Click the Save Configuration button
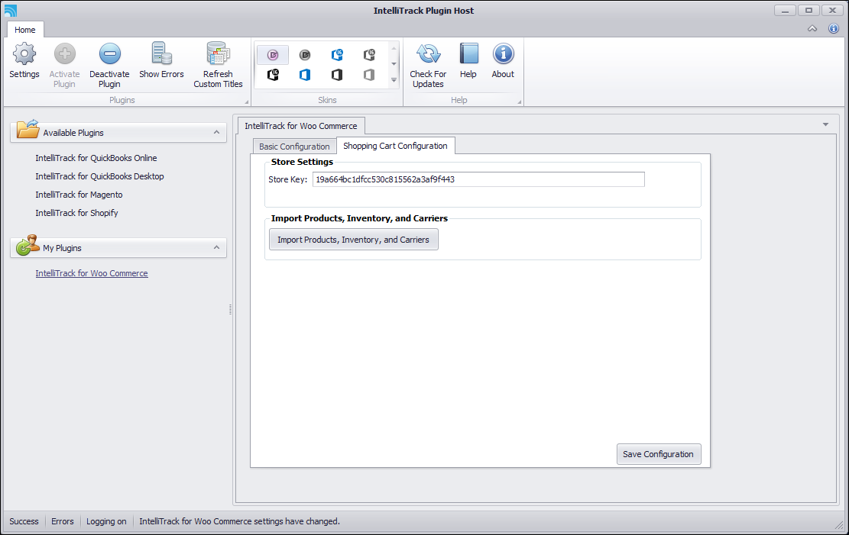The width and height of the screenshot is (849, 535). (x=659, y=454)
